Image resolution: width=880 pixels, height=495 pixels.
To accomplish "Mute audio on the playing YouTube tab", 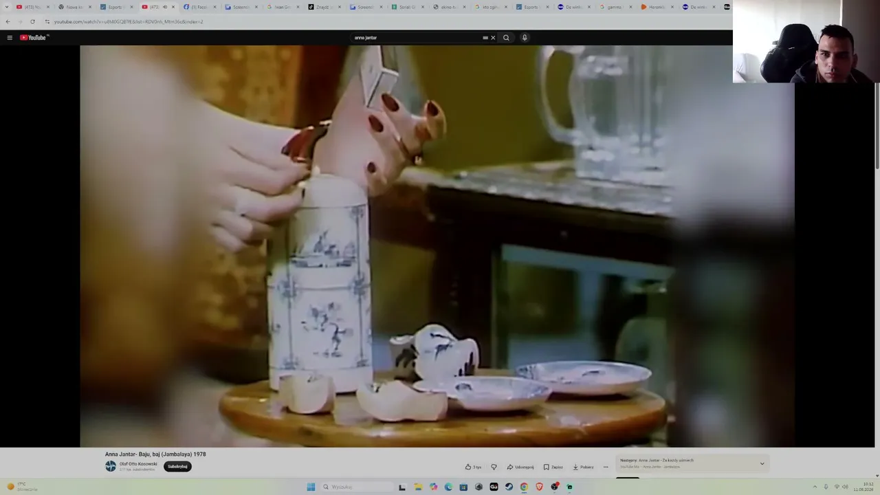I will click(164, 7).
